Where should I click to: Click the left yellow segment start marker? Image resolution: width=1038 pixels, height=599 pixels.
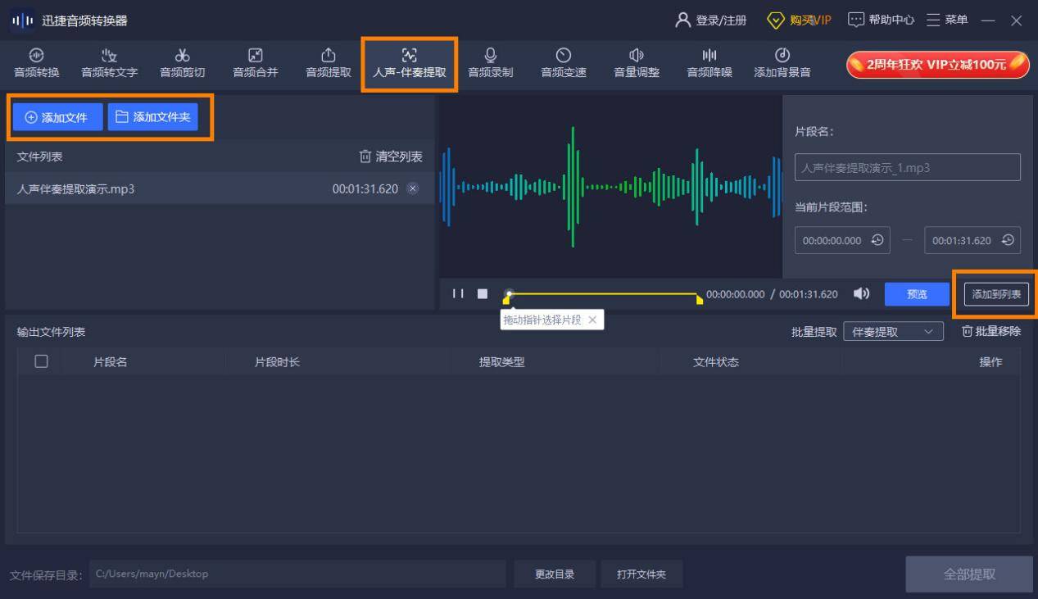505,301
